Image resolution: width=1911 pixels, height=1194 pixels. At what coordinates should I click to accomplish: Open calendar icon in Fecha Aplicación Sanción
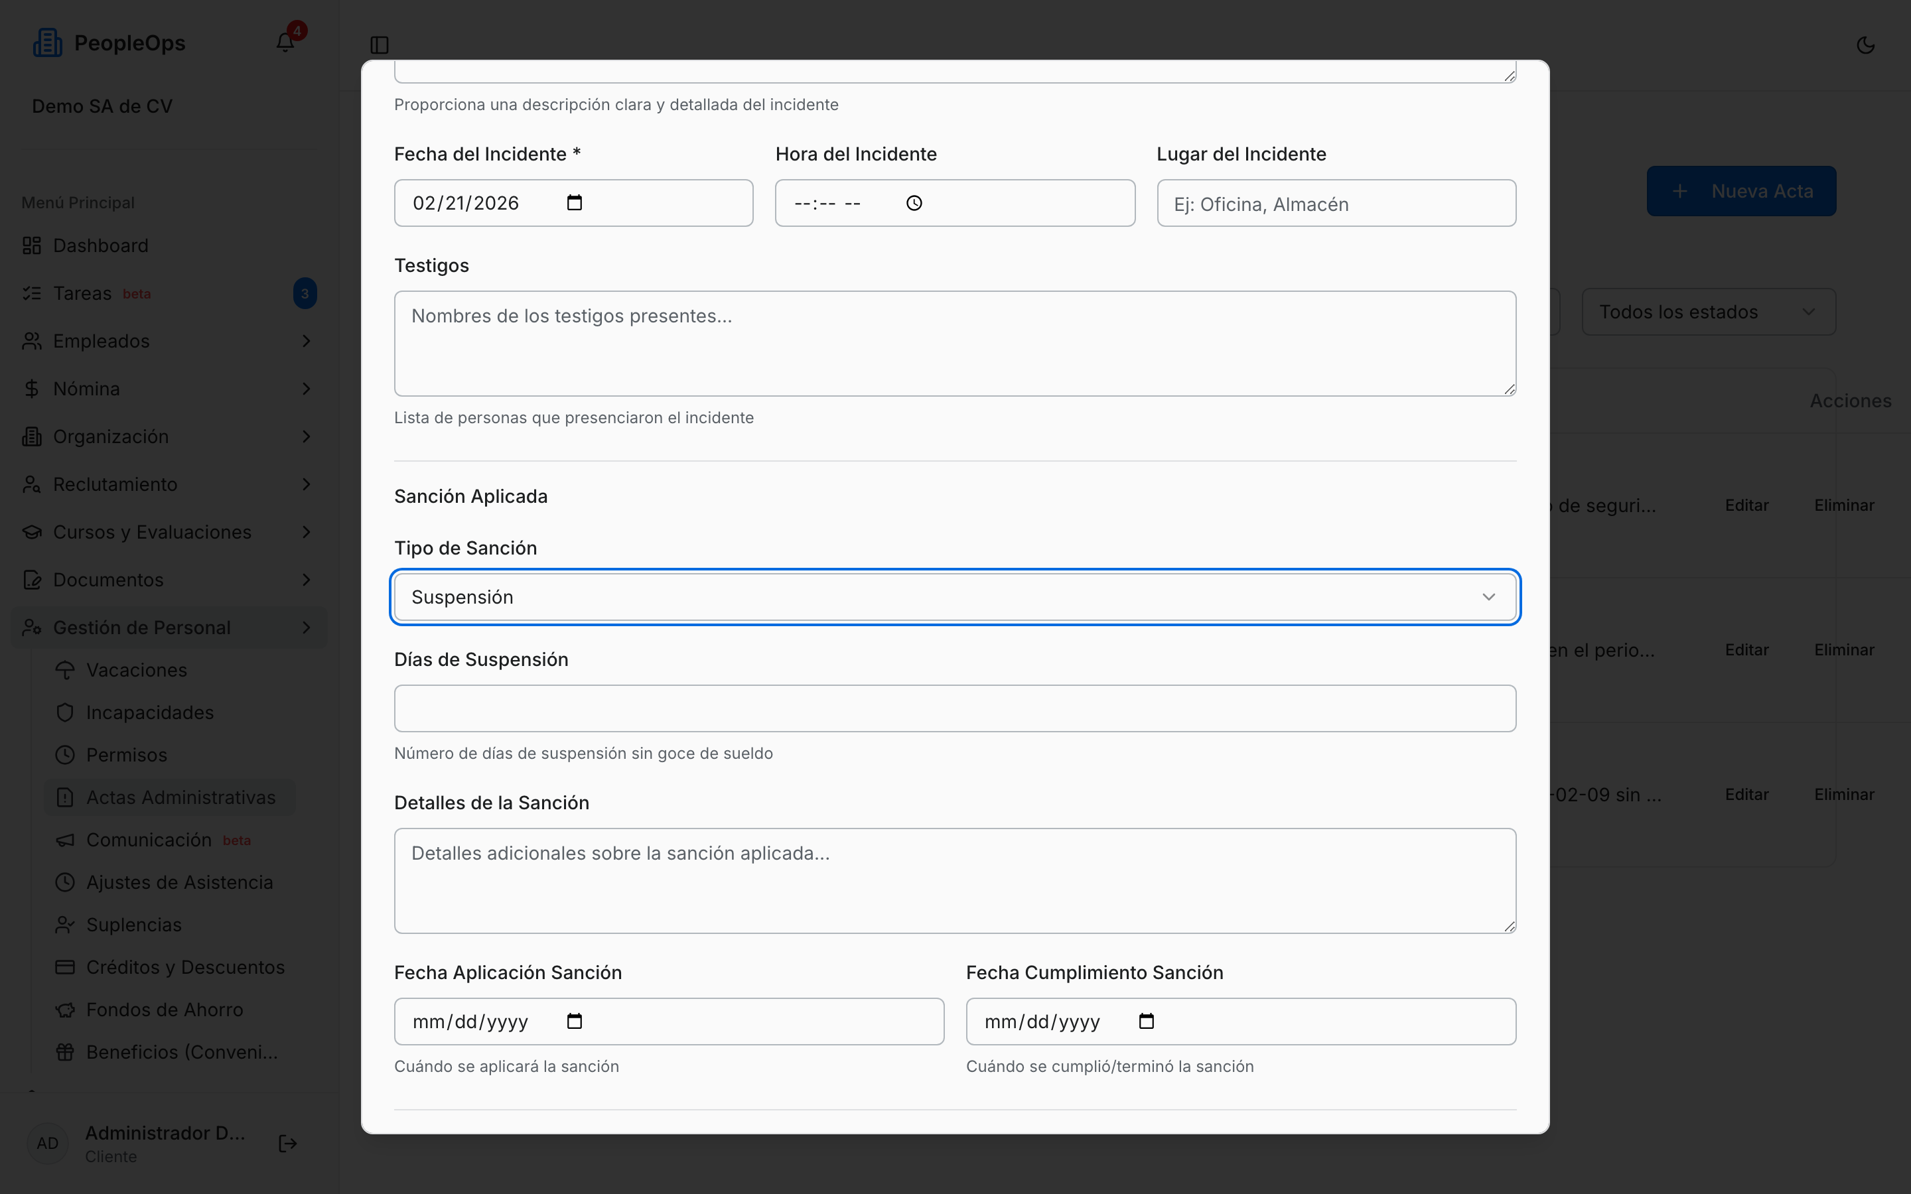[x=574, y=1021]
